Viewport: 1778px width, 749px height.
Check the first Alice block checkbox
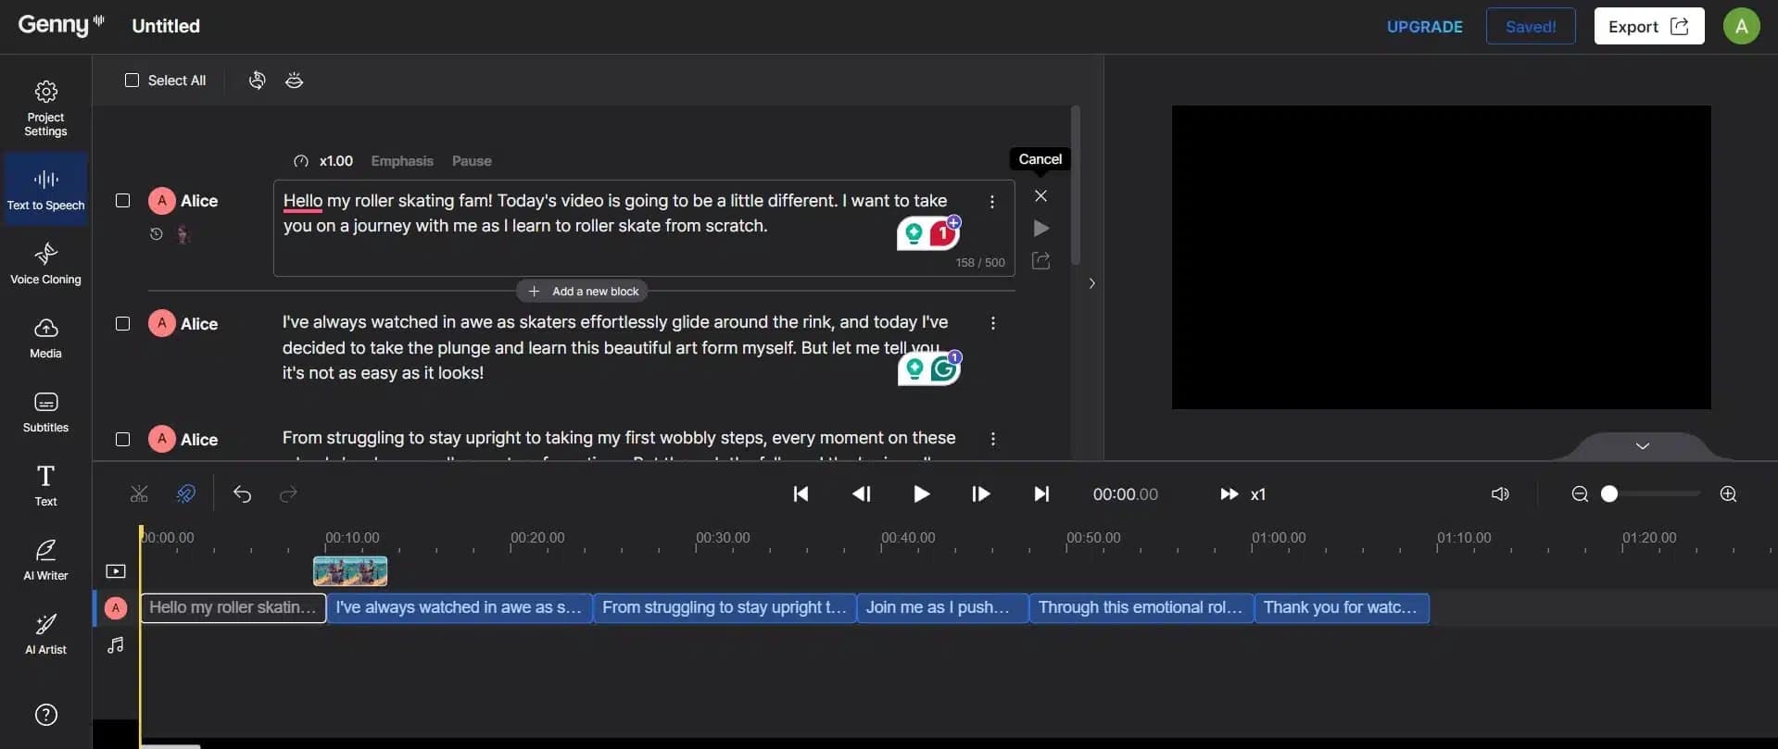pyautogui.click(x=122, y=200)
